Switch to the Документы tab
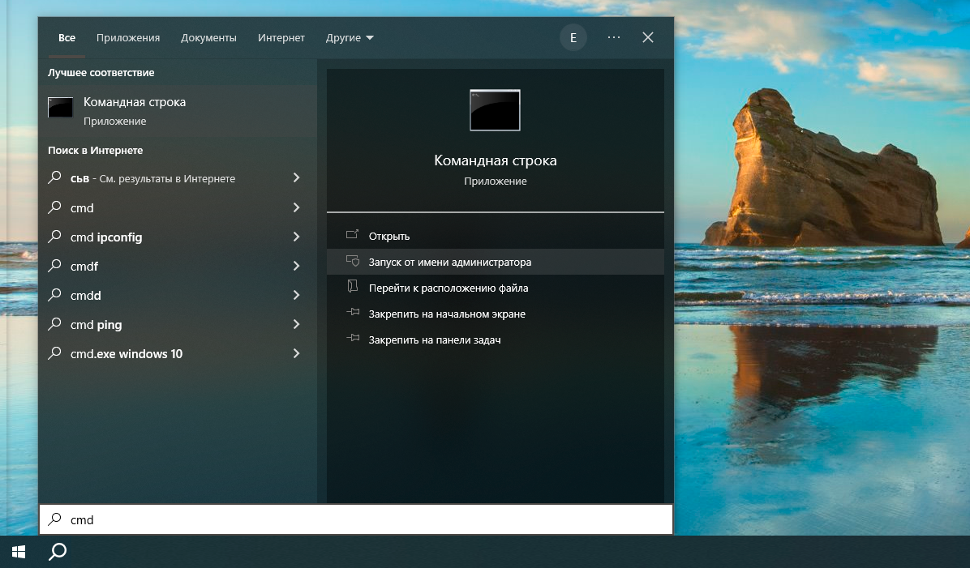The height and width of the screenshot is (568, 970). pos(208,37)
